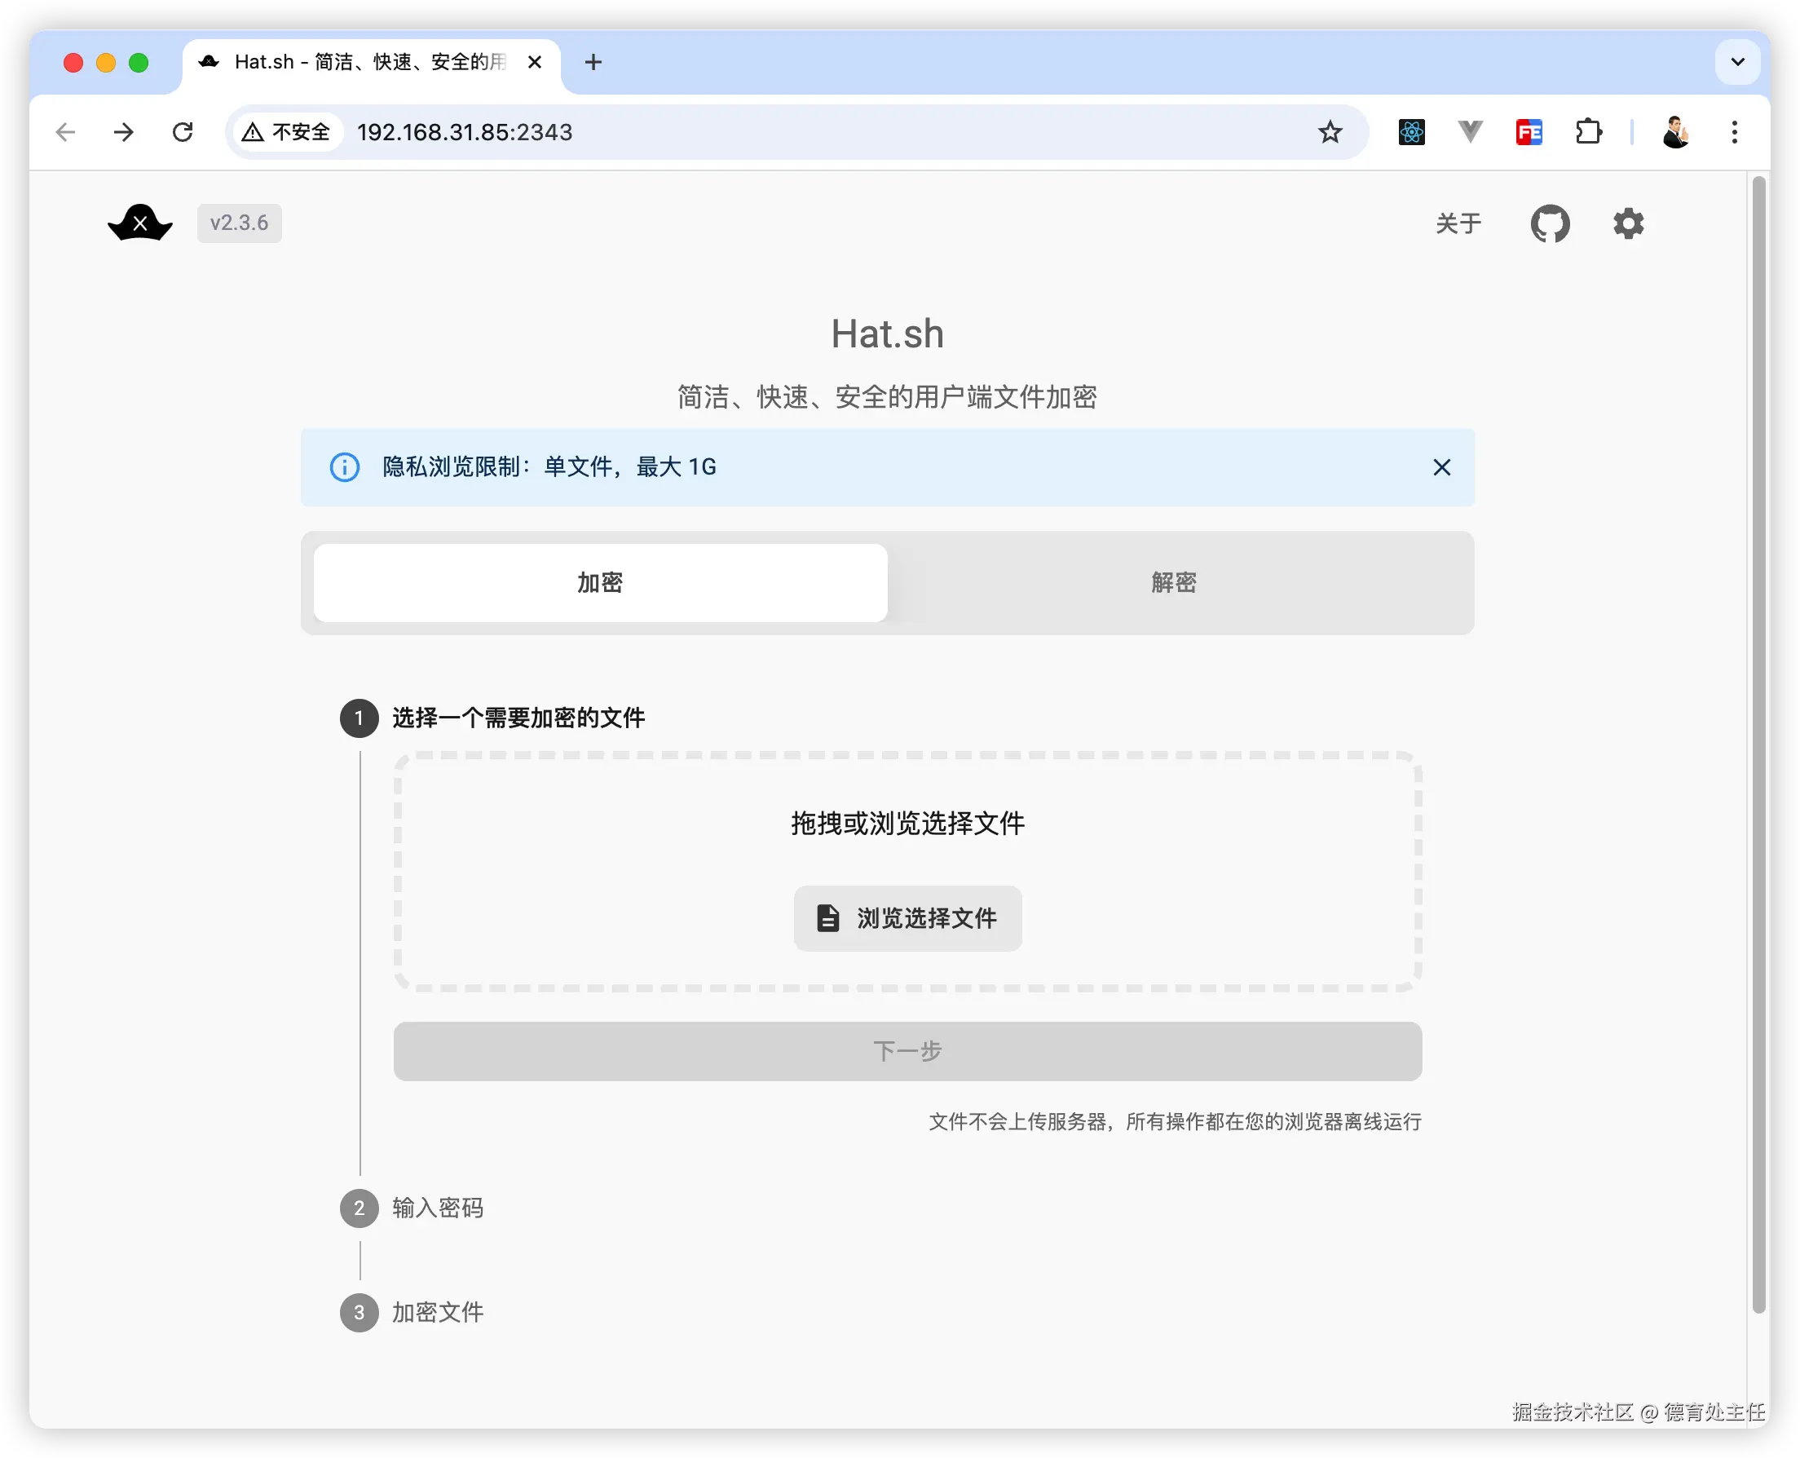Open the 关于 page link
Screen dimensions: 1800x1458
coord(1458,223)
